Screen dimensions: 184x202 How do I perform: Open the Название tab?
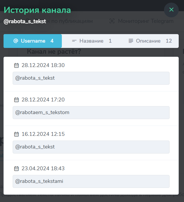[92, 41]
